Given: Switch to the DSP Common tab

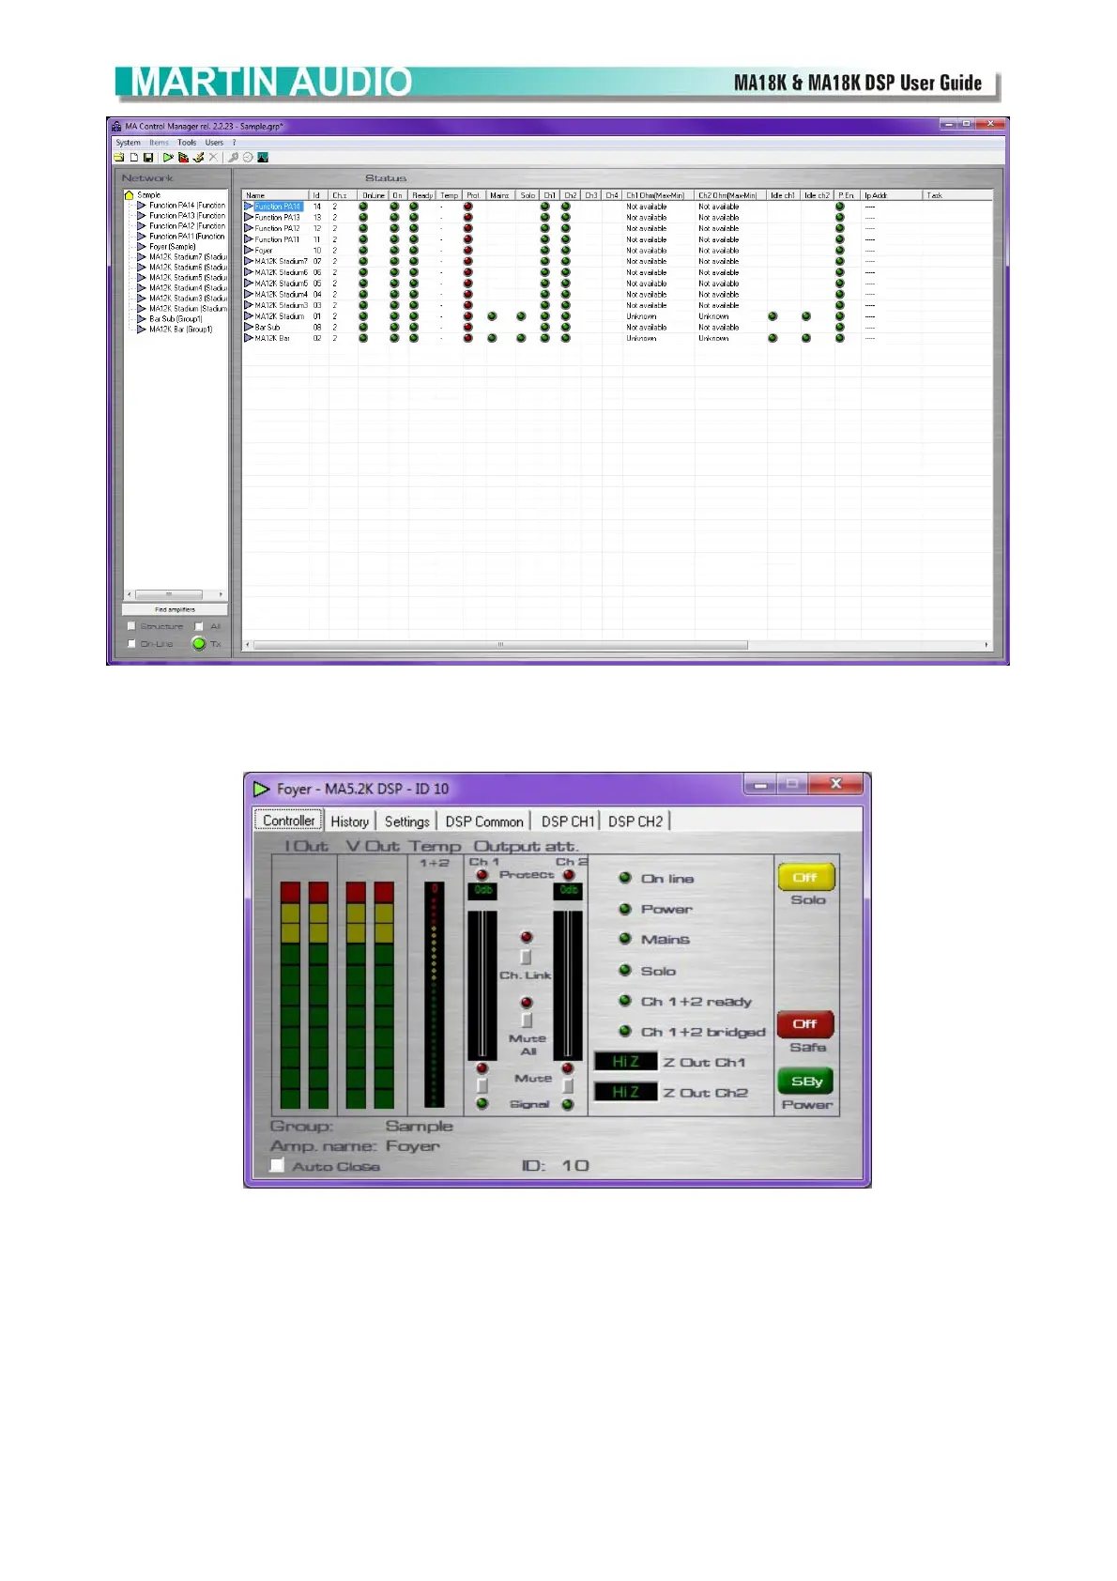Looking at the screenshot, I should pos(484,821).
